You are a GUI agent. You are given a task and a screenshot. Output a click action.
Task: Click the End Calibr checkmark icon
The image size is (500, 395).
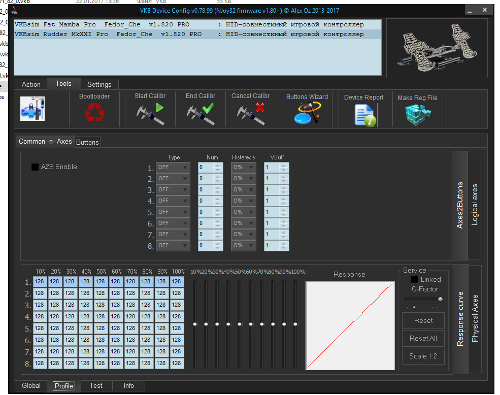click(201, 114)
